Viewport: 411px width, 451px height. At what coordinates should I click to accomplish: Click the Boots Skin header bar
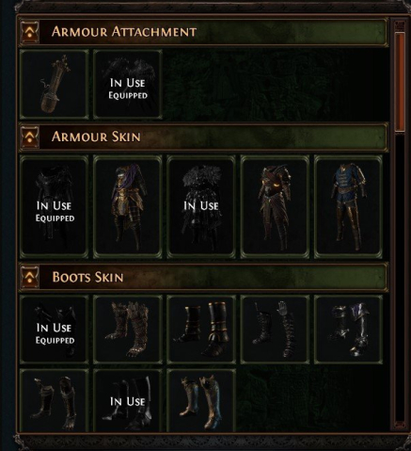coord(203,277)
